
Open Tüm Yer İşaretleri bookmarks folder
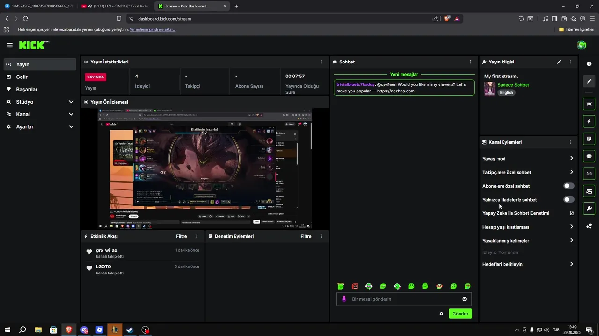[x=577, y=29]
